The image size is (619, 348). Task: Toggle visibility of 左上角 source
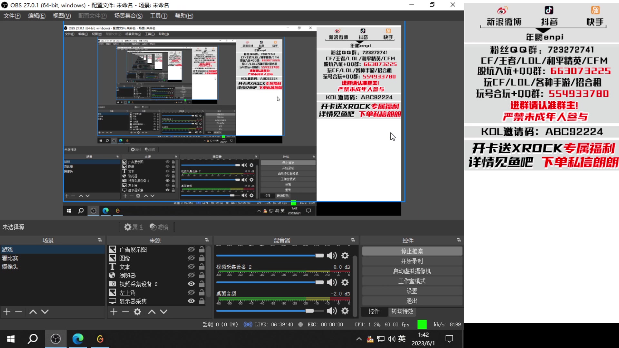tap(191, 293)
